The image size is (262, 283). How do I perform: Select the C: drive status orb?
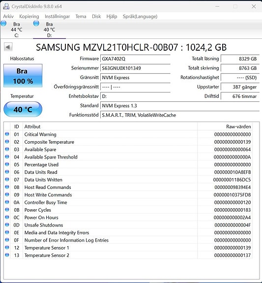(x=3, y=24)
